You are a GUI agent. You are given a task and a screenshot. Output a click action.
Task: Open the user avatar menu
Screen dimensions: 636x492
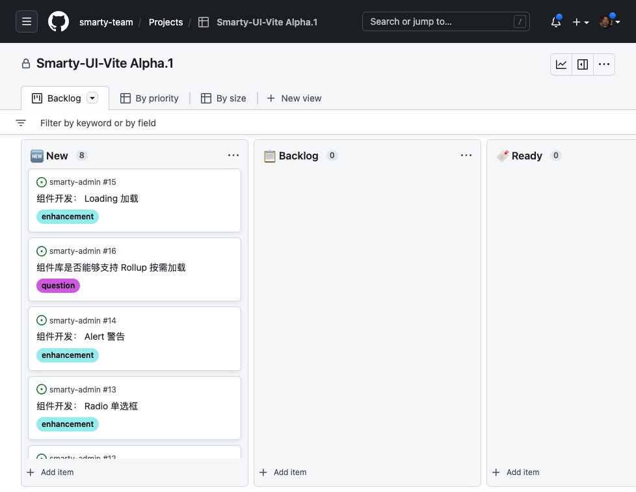609,22
